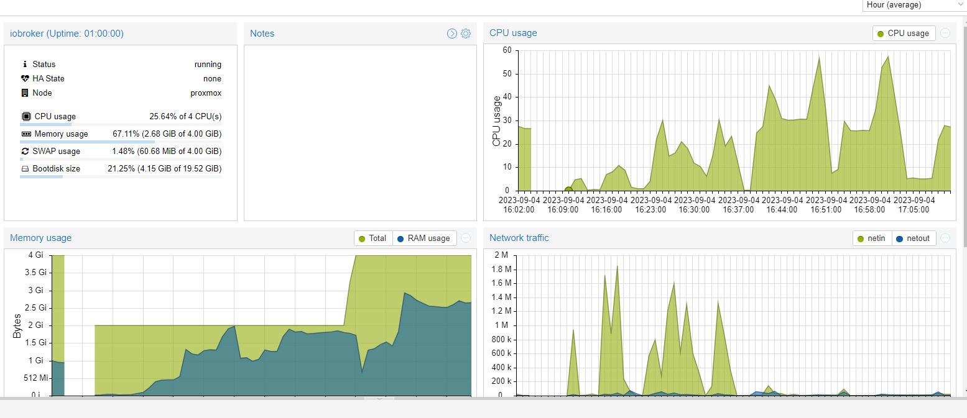Click the Memory usage chart undo-zoom button
Screen dimensions: 967x418
pos(466,238)
